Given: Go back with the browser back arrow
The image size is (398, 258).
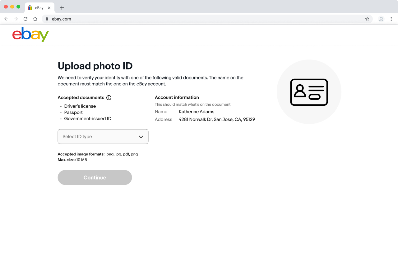Looking at the screenshot, I should pyautogui.click(x=6, y=19).
